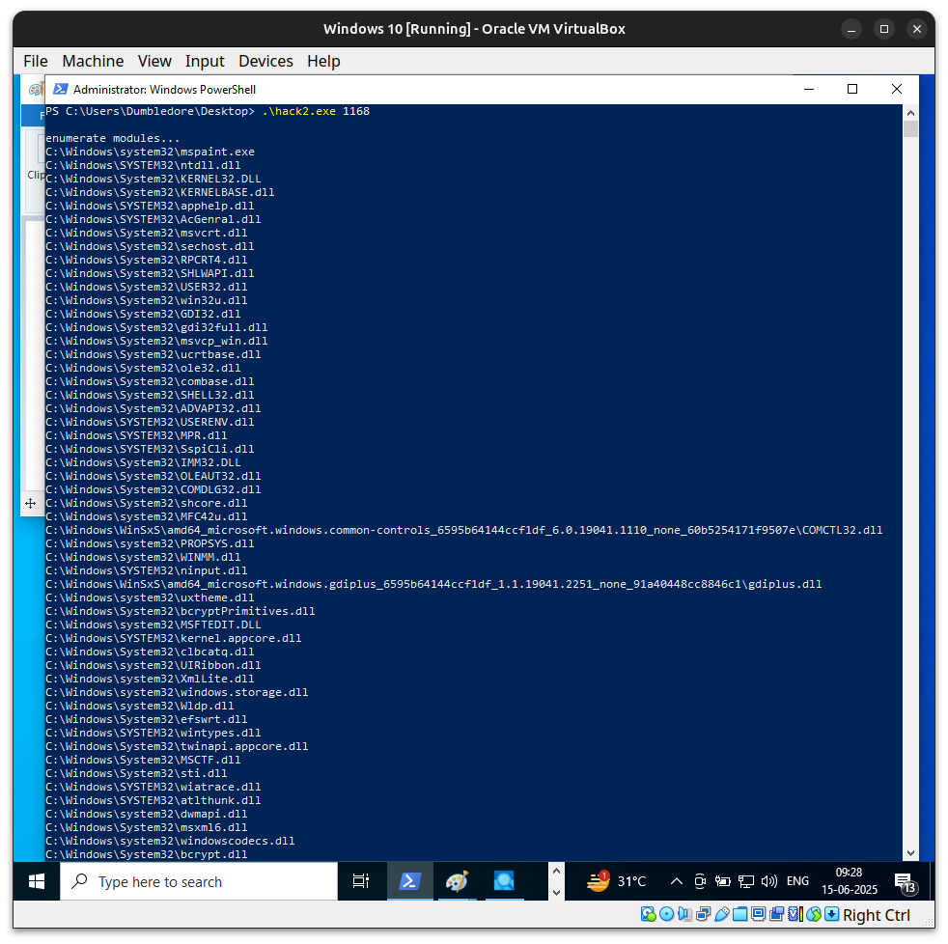Click VirtualBox CPU virtualization V indicator
The height and width of the screenshot is (944, 948).
tap(795, 914)
